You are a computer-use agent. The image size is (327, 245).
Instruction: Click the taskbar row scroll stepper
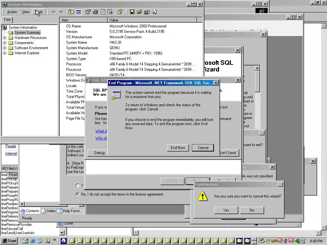tap(254, 241)
